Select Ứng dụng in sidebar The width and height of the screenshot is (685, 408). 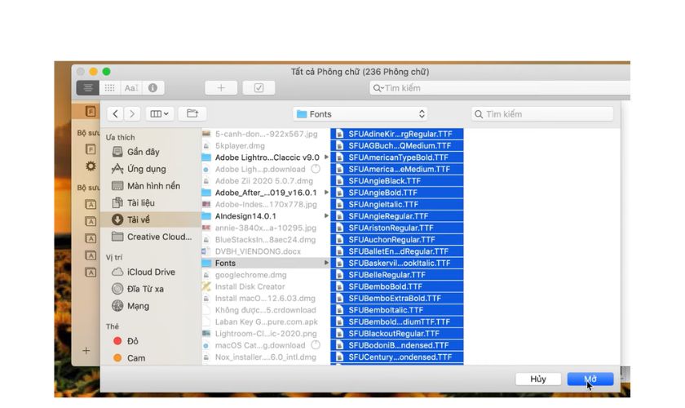coord(150,169)
